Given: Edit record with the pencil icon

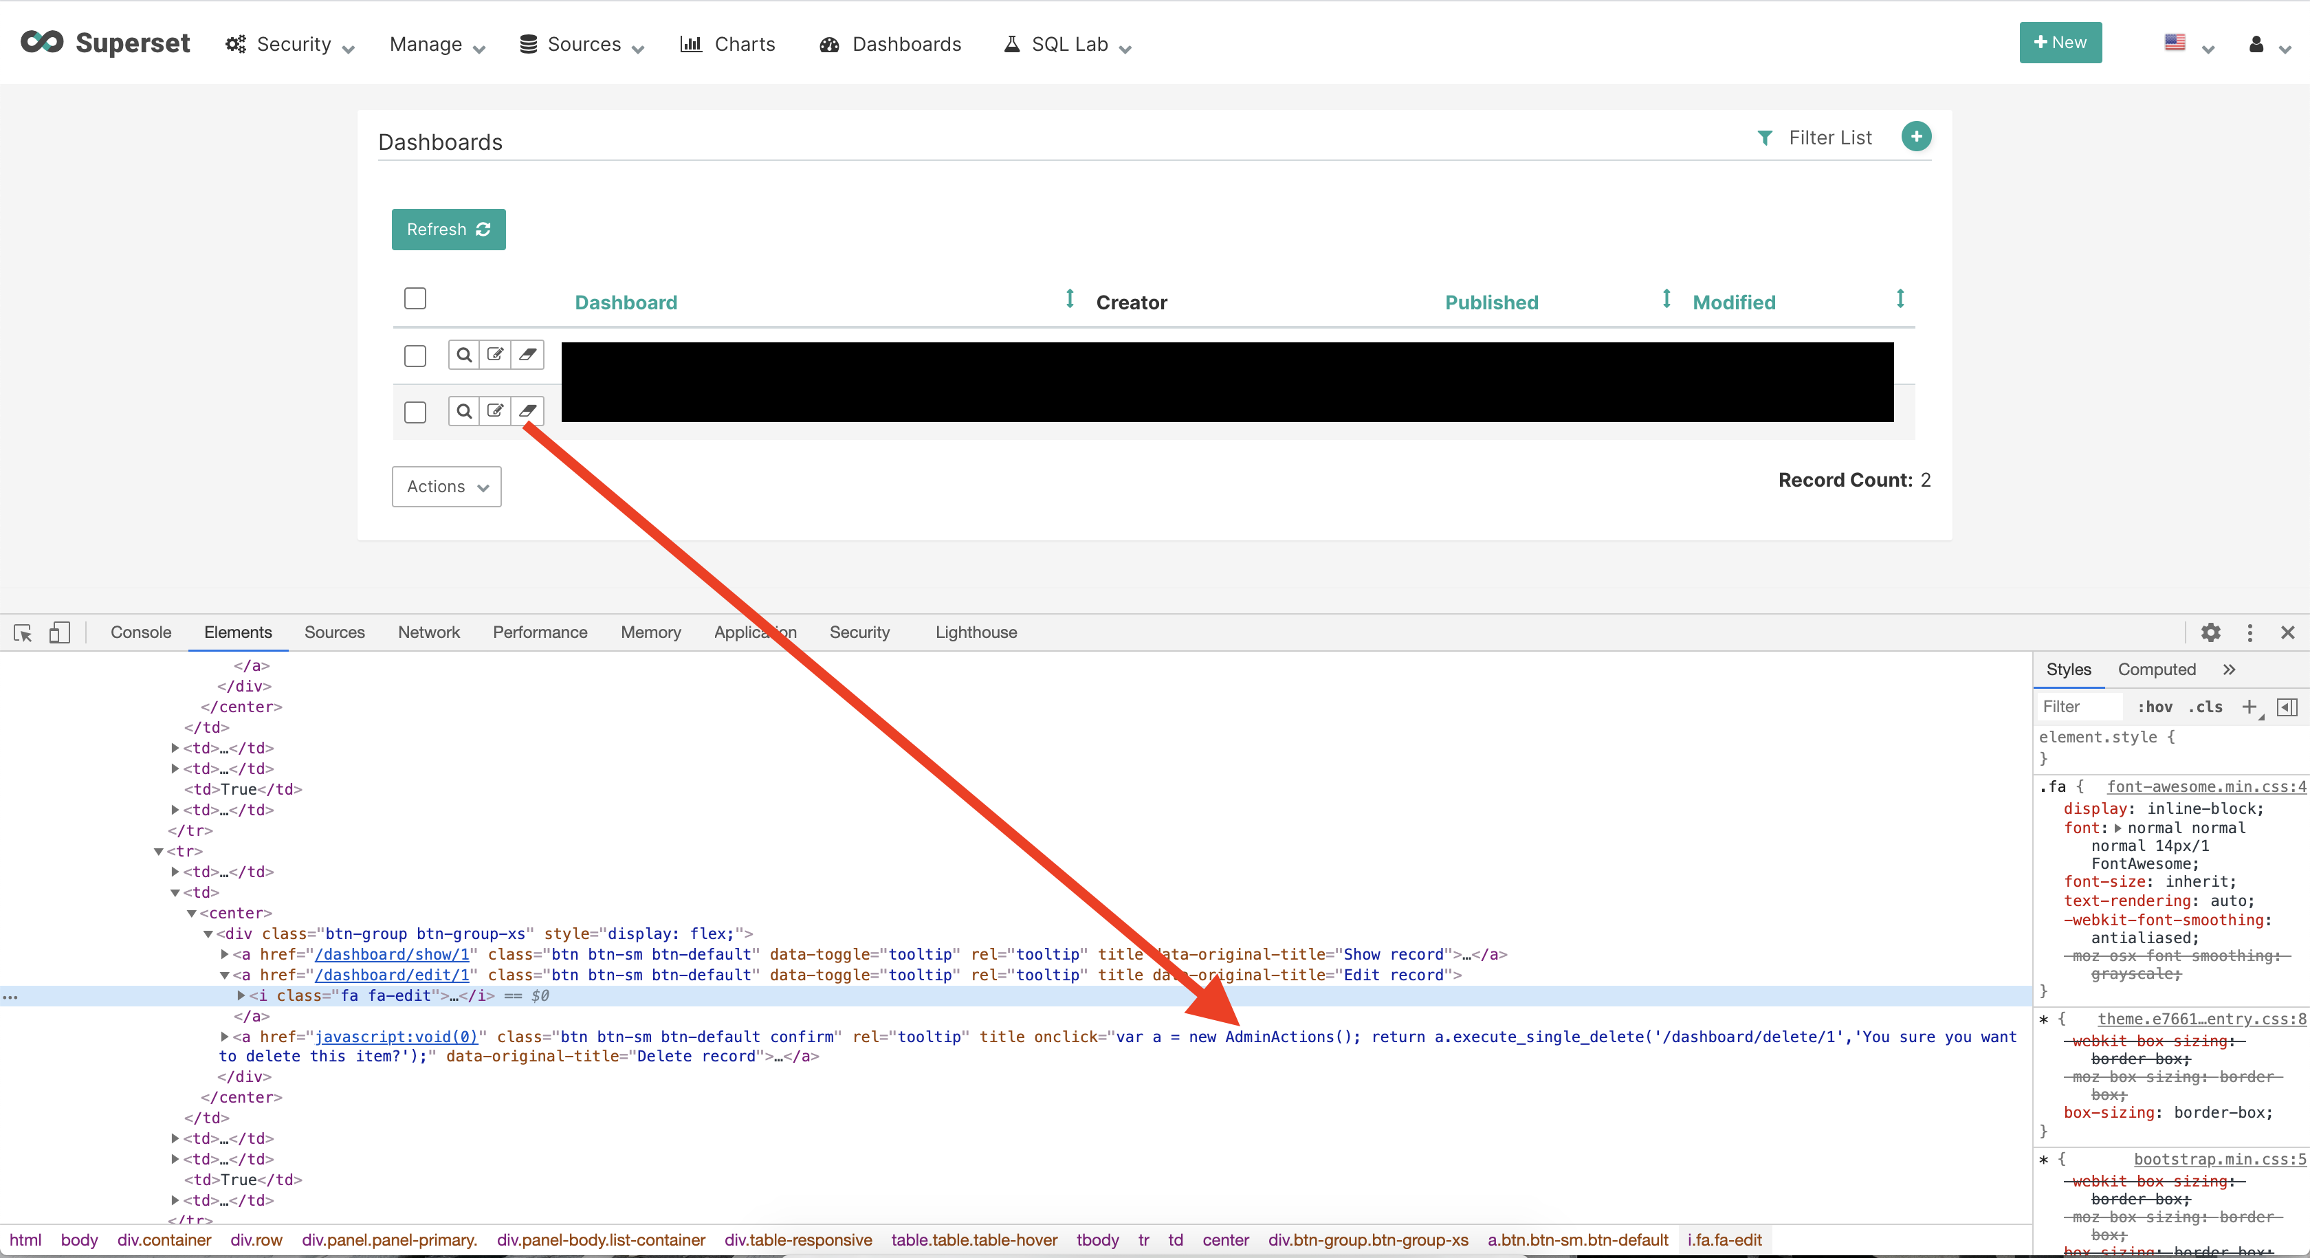Looking at the screenshot, I should (494, 355).
